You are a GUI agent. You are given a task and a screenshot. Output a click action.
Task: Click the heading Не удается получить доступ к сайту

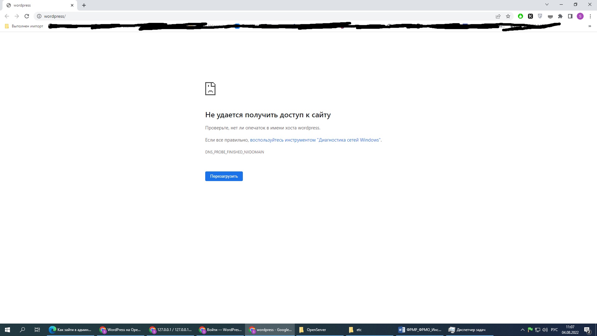click(268, 115)
